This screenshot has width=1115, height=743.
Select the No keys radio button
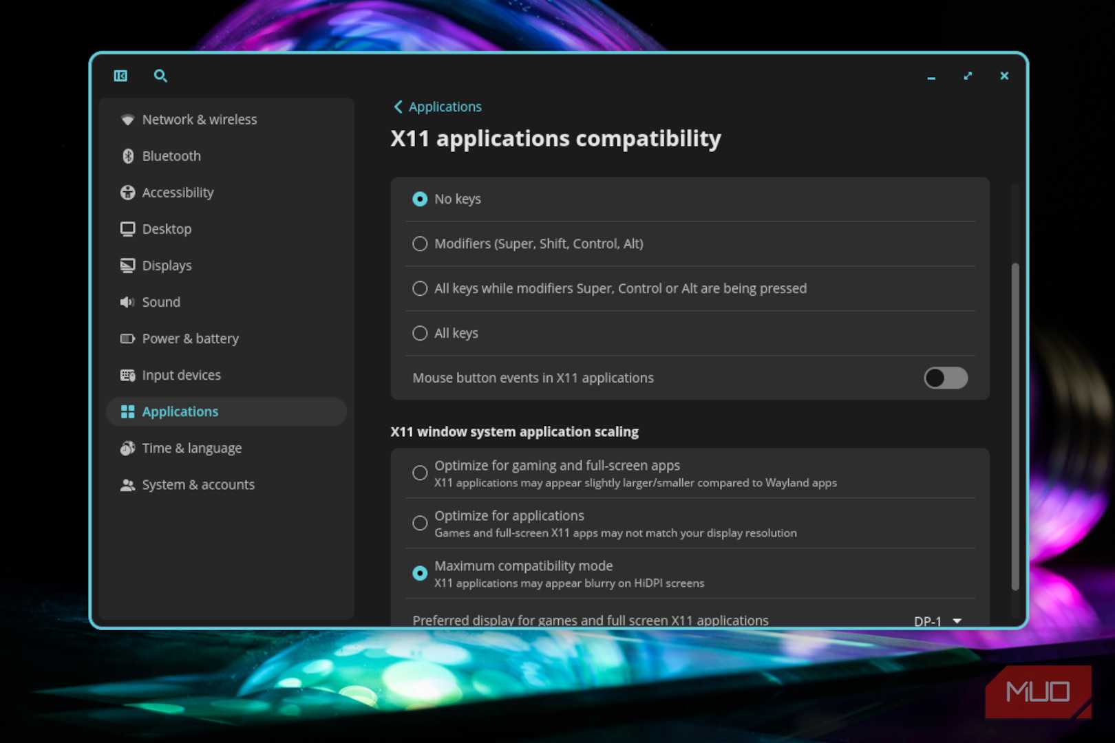point(420,199)
